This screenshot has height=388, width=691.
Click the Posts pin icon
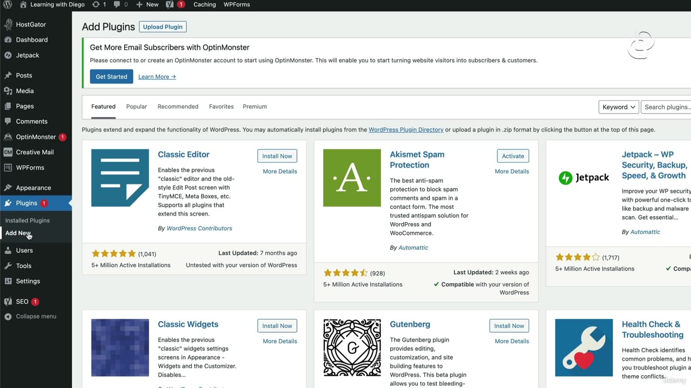tap(8, 75)
